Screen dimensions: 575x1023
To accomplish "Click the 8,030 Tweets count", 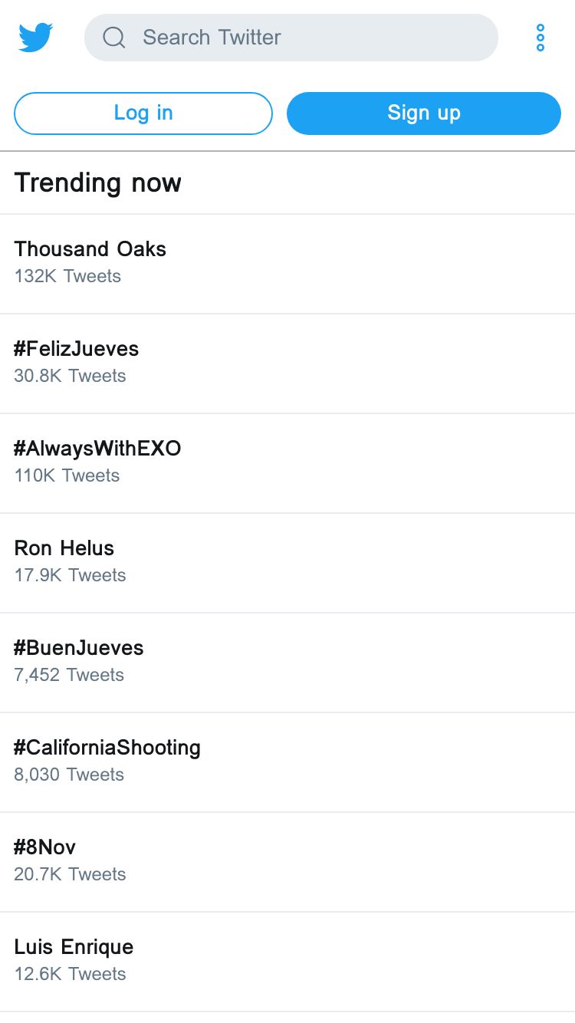I will pyautogui.click(x=69, y=775).
